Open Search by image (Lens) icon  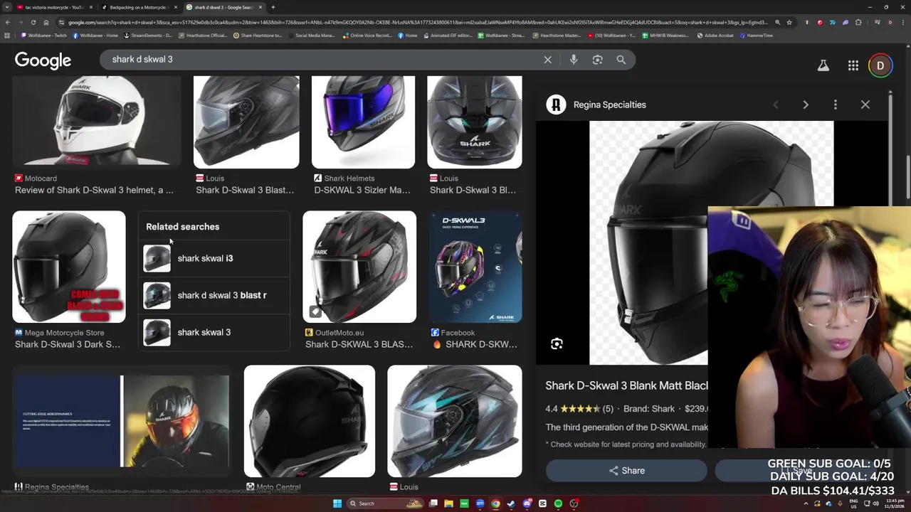[597, 60]
